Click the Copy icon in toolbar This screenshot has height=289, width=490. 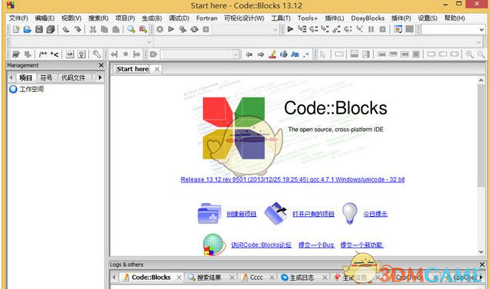pyautogui.click(x=104, y=29)
